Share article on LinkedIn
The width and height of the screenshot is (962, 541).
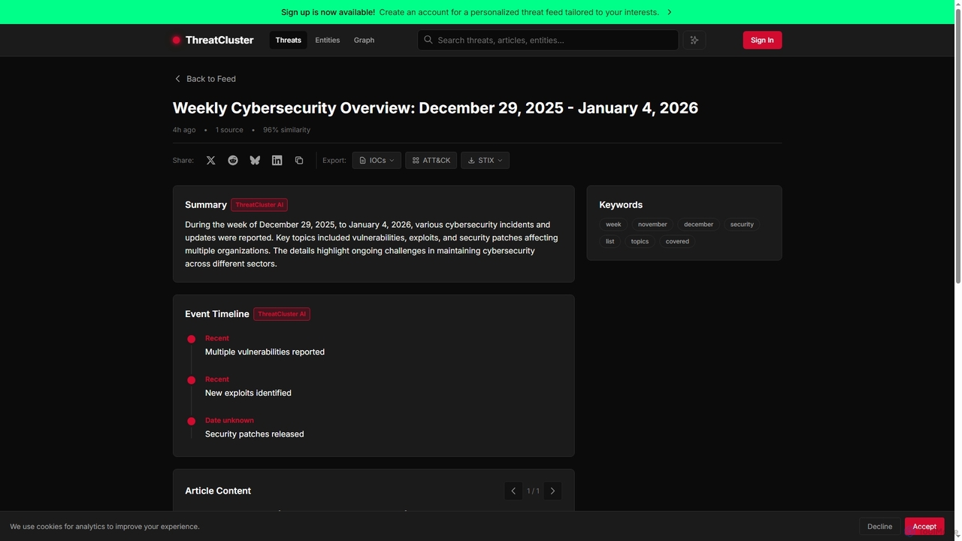(277, 160)
